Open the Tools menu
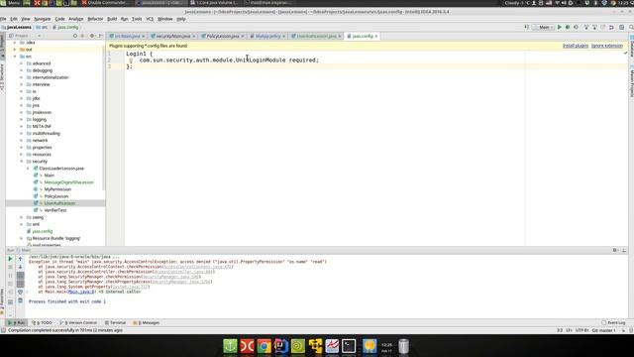The height and width of the screenshot is (357, 634). click(x=137, y=19)
